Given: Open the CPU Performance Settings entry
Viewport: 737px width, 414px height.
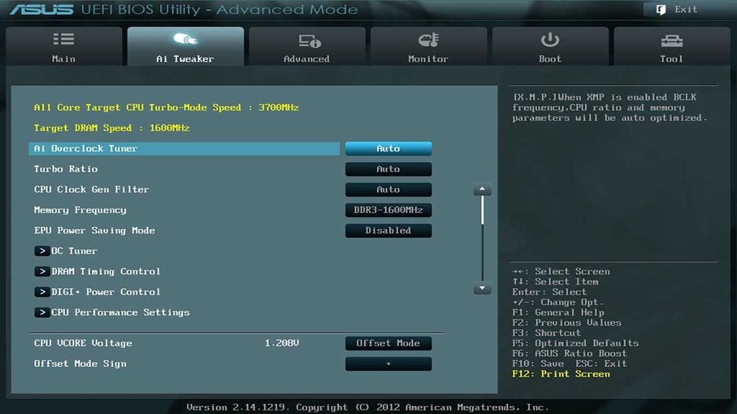Looking at the screenshot, I should [120, 312].
